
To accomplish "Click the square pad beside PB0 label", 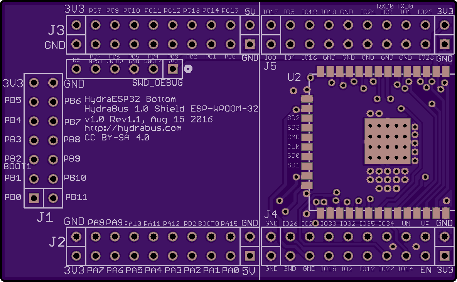I will click(x=34, y=198).
